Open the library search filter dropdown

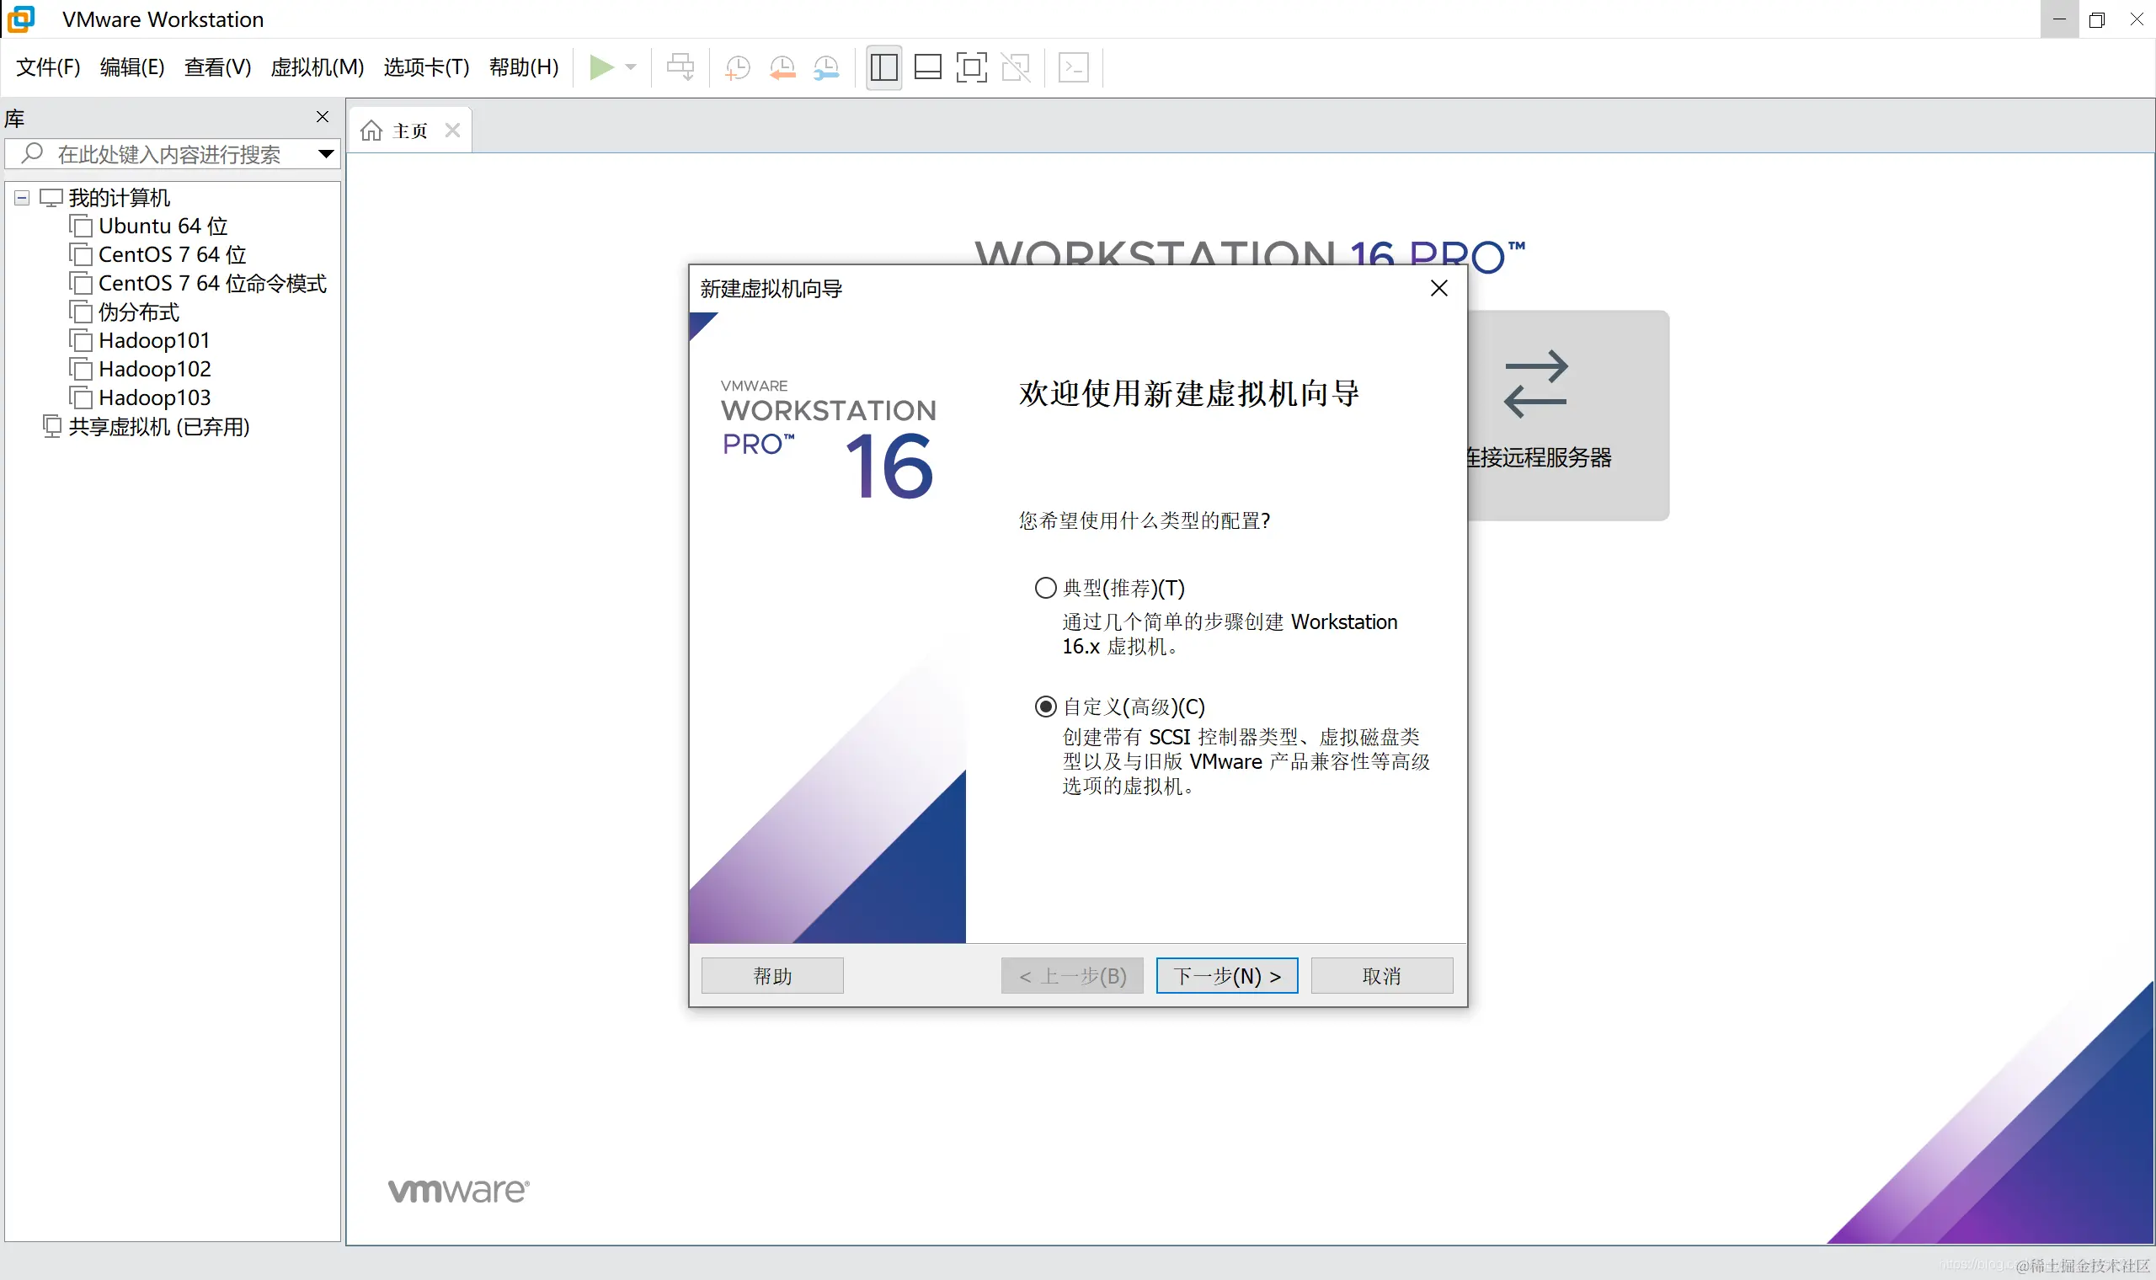pyautogui.click(x=326, y=154)
